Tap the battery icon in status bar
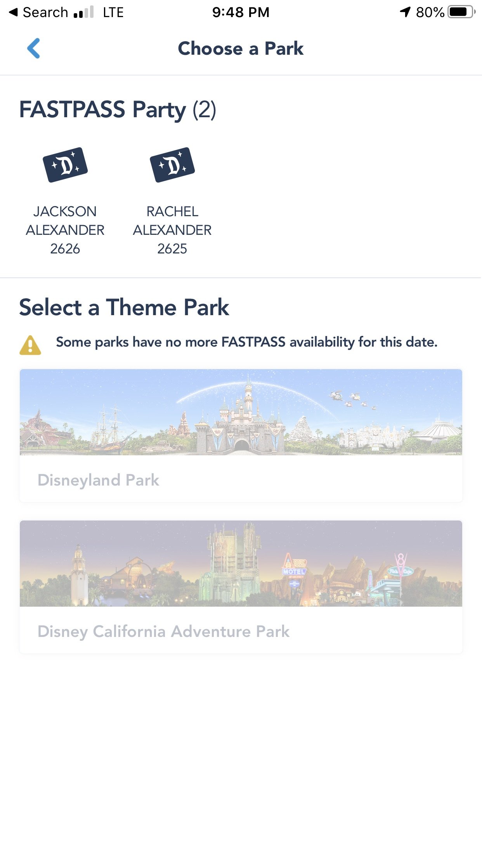Viewport: 482px width, 857px height. point(461,12)
